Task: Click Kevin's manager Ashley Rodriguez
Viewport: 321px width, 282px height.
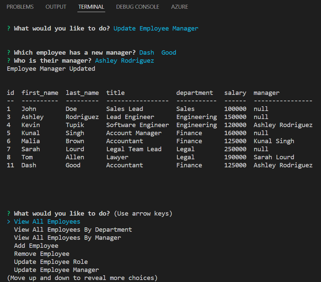Action: [x=283, y=125]
